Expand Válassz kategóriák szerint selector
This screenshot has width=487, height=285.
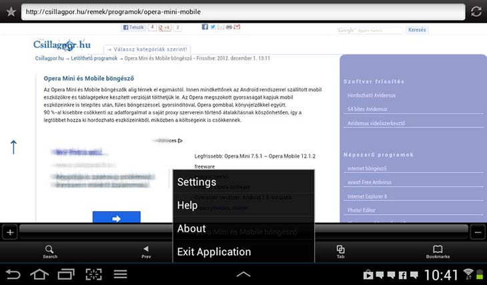point(147,49)
